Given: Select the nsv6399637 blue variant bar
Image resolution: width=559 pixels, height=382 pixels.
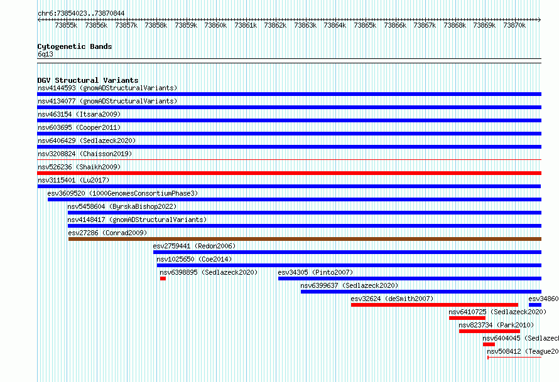Looking at the screenshot, I should (x=421, y=292).
